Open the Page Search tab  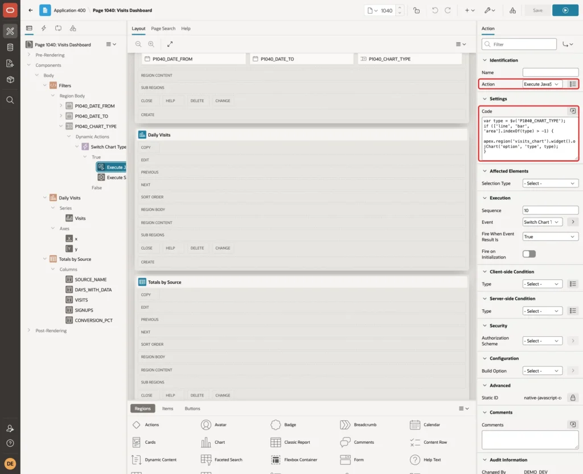pyautogui.click(x=163, y=28)
